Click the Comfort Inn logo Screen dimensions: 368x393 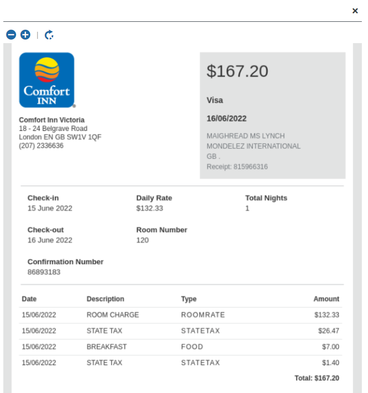47,80
